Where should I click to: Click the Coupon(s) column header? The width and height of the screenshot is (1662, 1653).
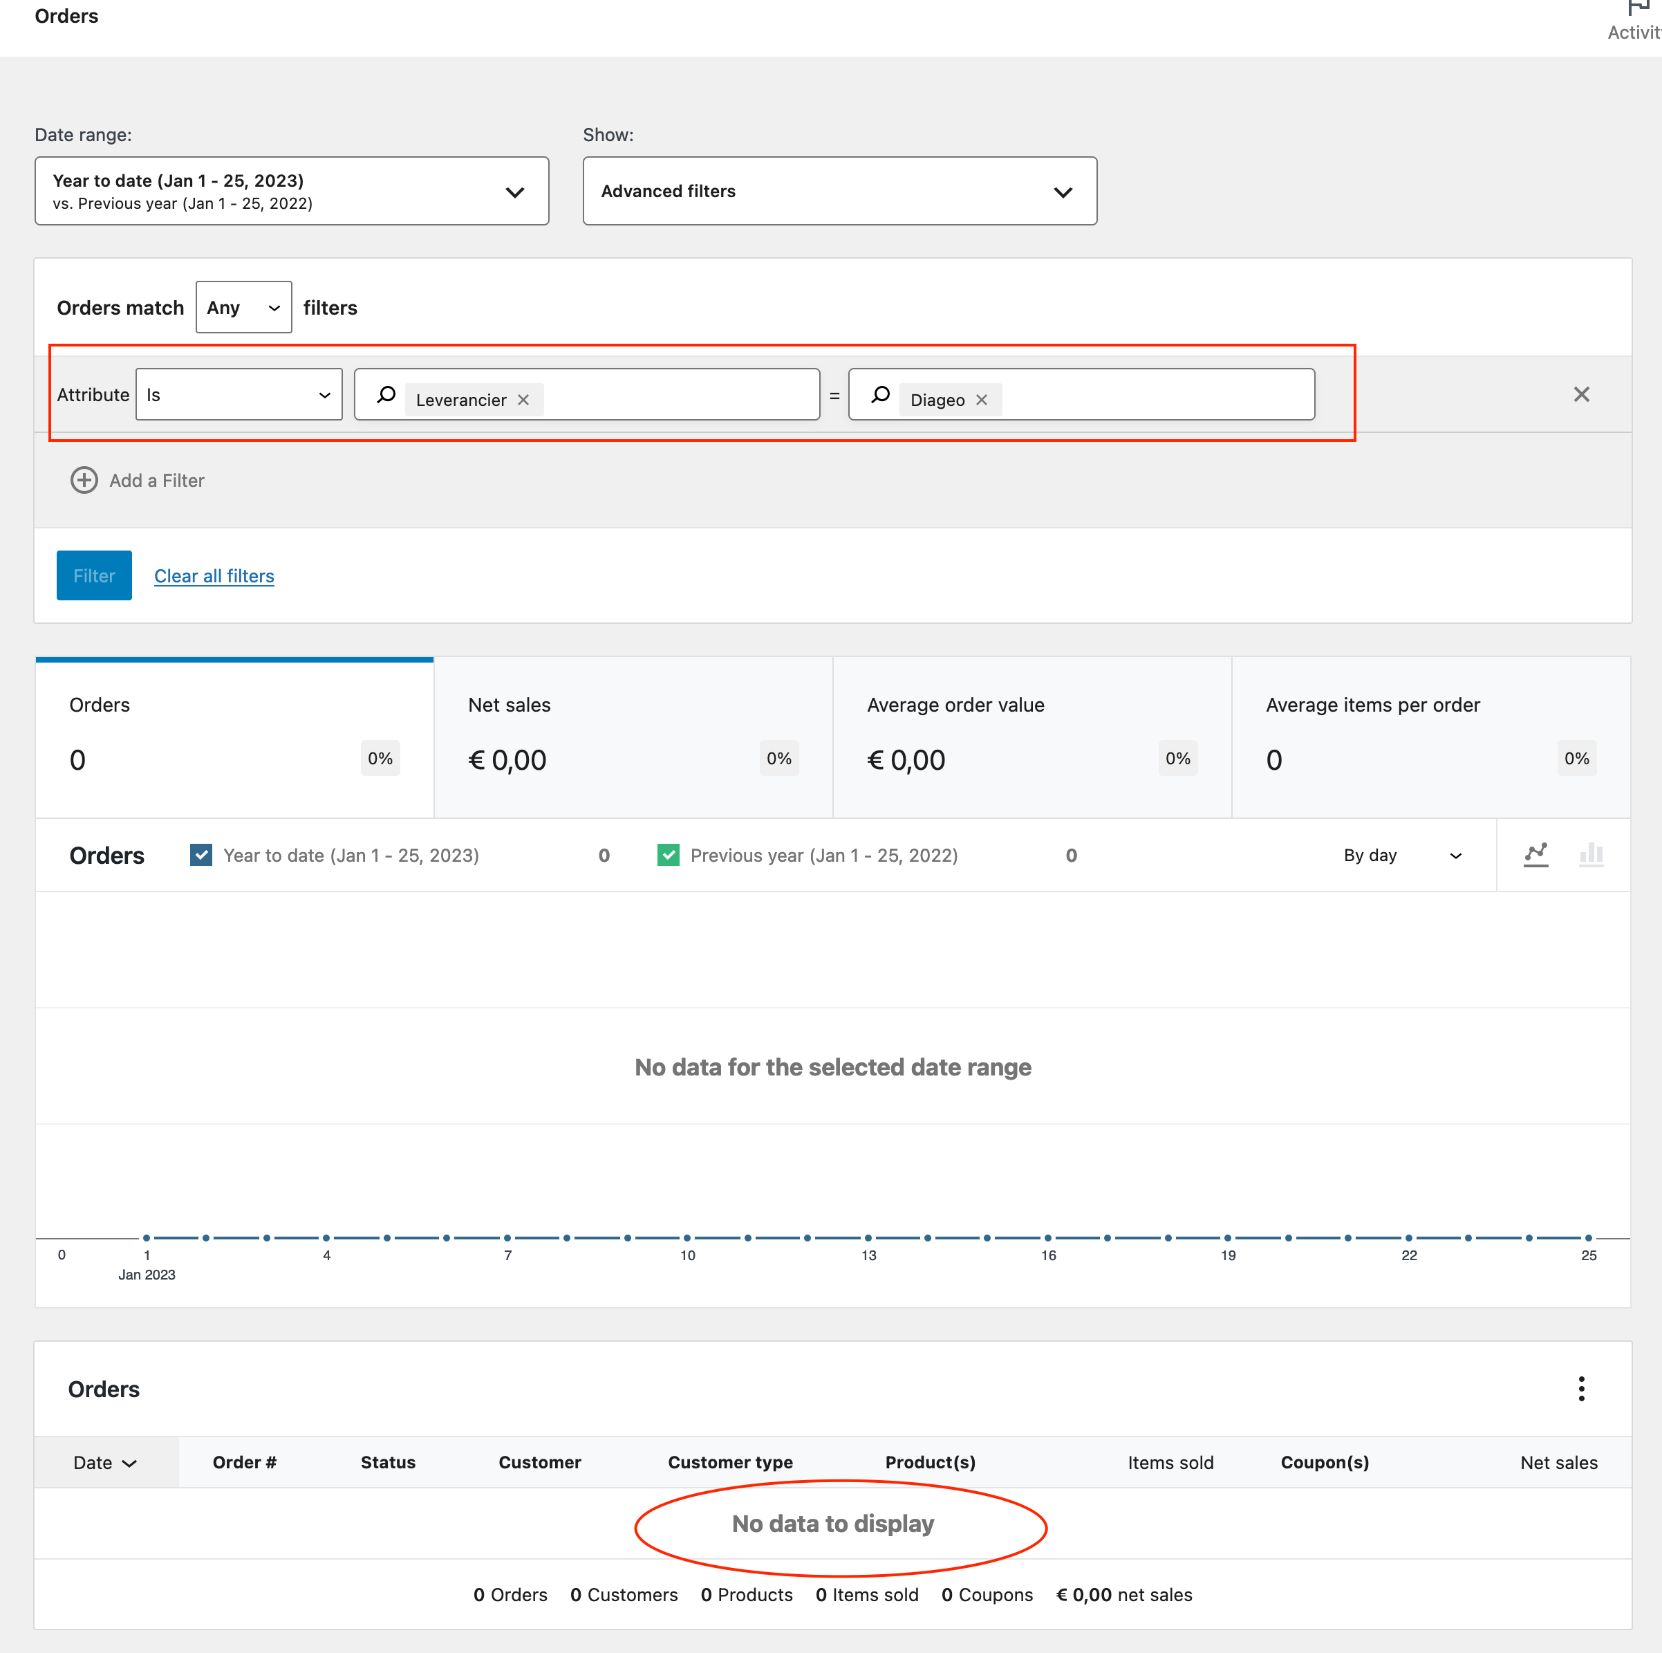[x=1325, y=1463]
